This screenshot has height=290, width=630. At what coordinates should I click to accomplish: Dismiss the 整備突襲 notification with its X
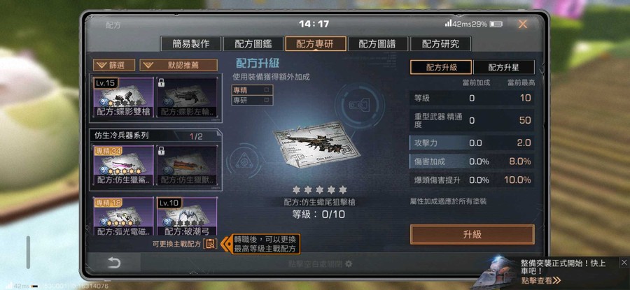(624, 262)
